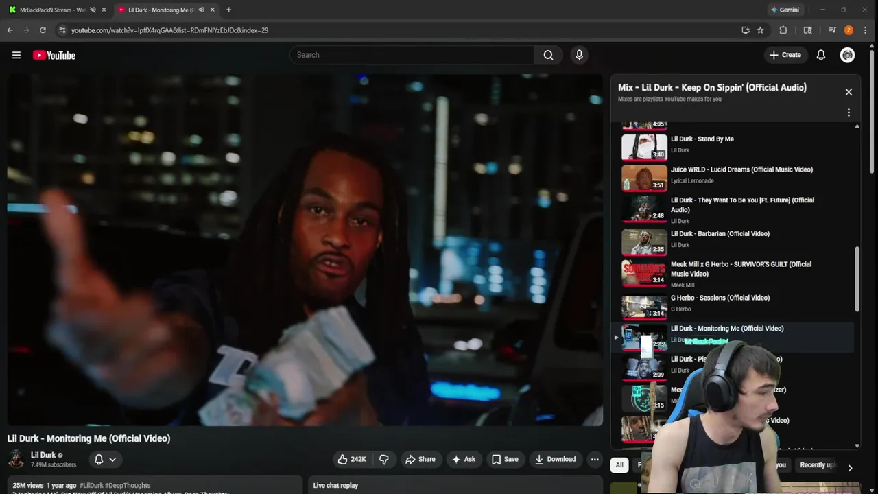Screen dimensions: 878x494
Task: View site information icon in address bar
Action: pyautogui.click(x=62, y=30)
